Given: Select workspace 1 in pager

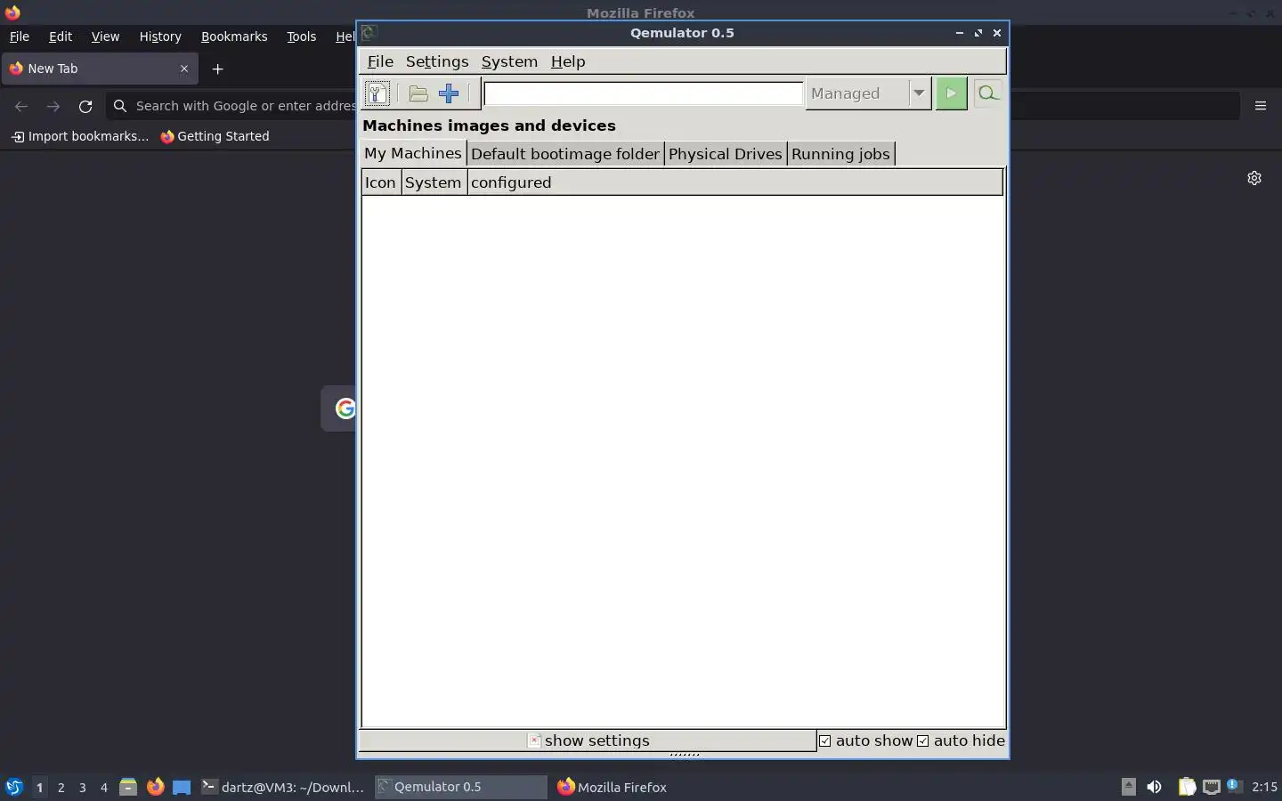Looking at the screenshot, I should click(39, 787).
